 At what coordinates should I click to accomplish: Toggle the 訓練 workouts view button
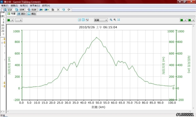(x=20, y=9)
